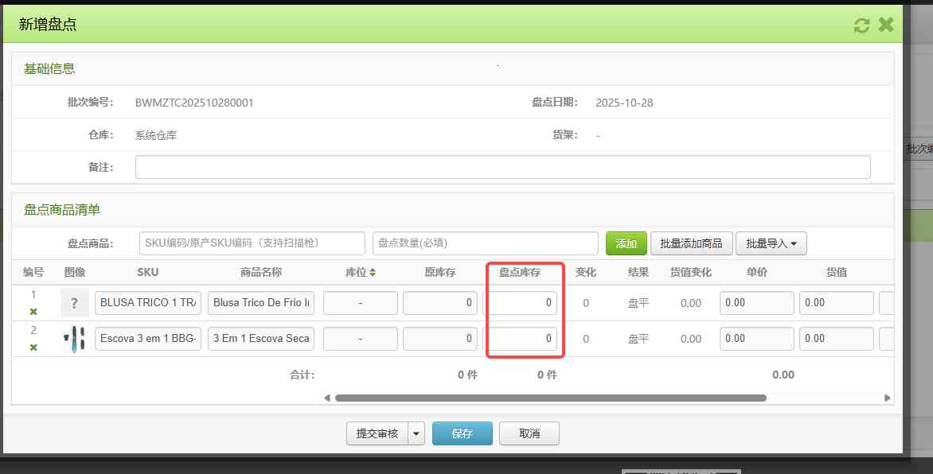Click the 提交审核 button
The height and width of the screenshot is (474, 933).
(x=377, y=433)
